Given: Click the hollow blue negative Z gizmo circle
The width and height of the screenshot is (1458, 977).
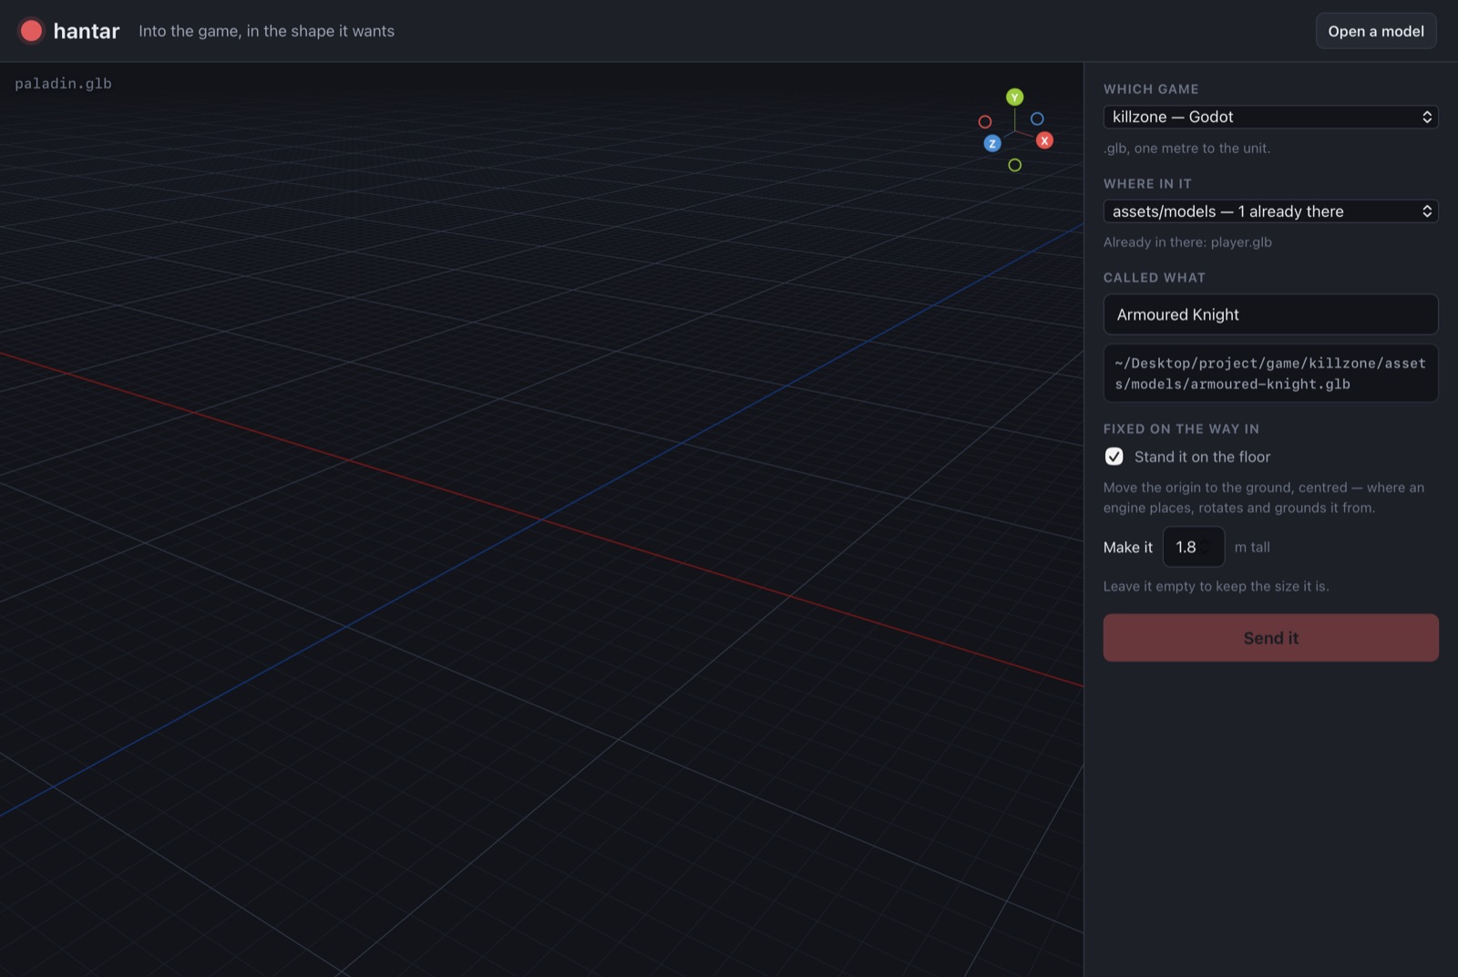Looking at the screenshot, I should point(1037,118).
